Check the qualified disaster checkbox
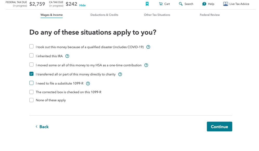 31,46
